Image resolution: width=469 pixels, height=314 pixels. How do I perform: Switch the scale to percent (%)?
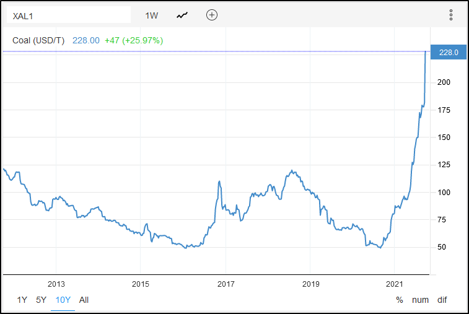coord(400,300)
